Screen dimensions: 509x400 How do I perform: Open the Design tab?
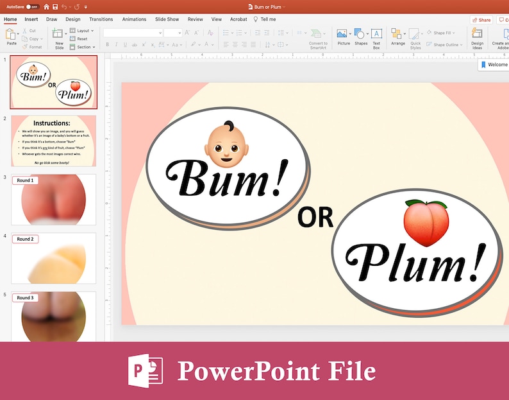click(x=72, y=19)
